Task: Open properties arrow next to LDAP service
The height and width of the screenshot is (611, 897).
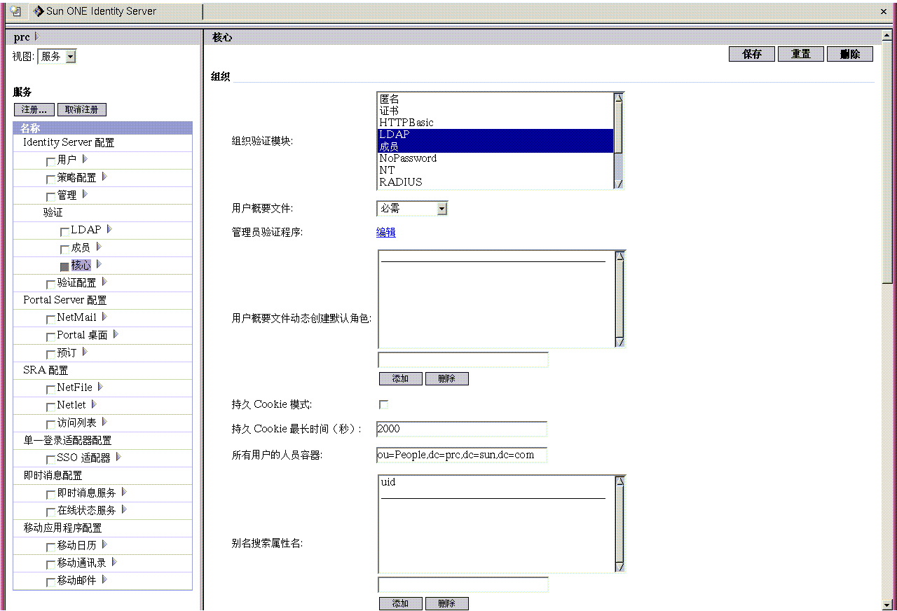Action: (109, 229)
